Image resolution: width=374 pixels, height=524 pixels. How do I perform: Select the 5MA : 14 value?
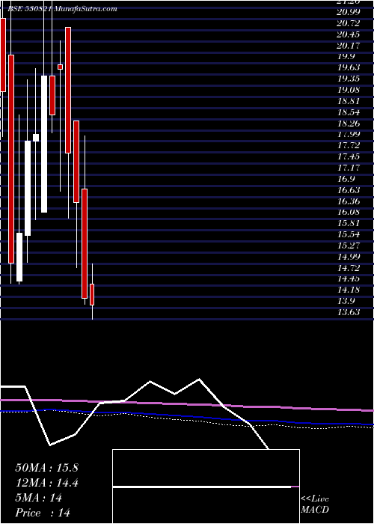[38, 498]
